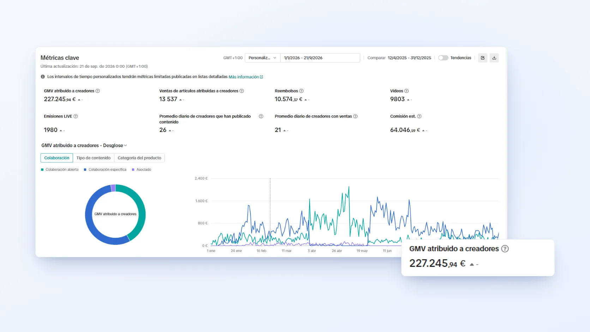Click the Comparar date range 12/4/2025 - 31/12/2025
This screenshot has height=332, width=590.
409,58
